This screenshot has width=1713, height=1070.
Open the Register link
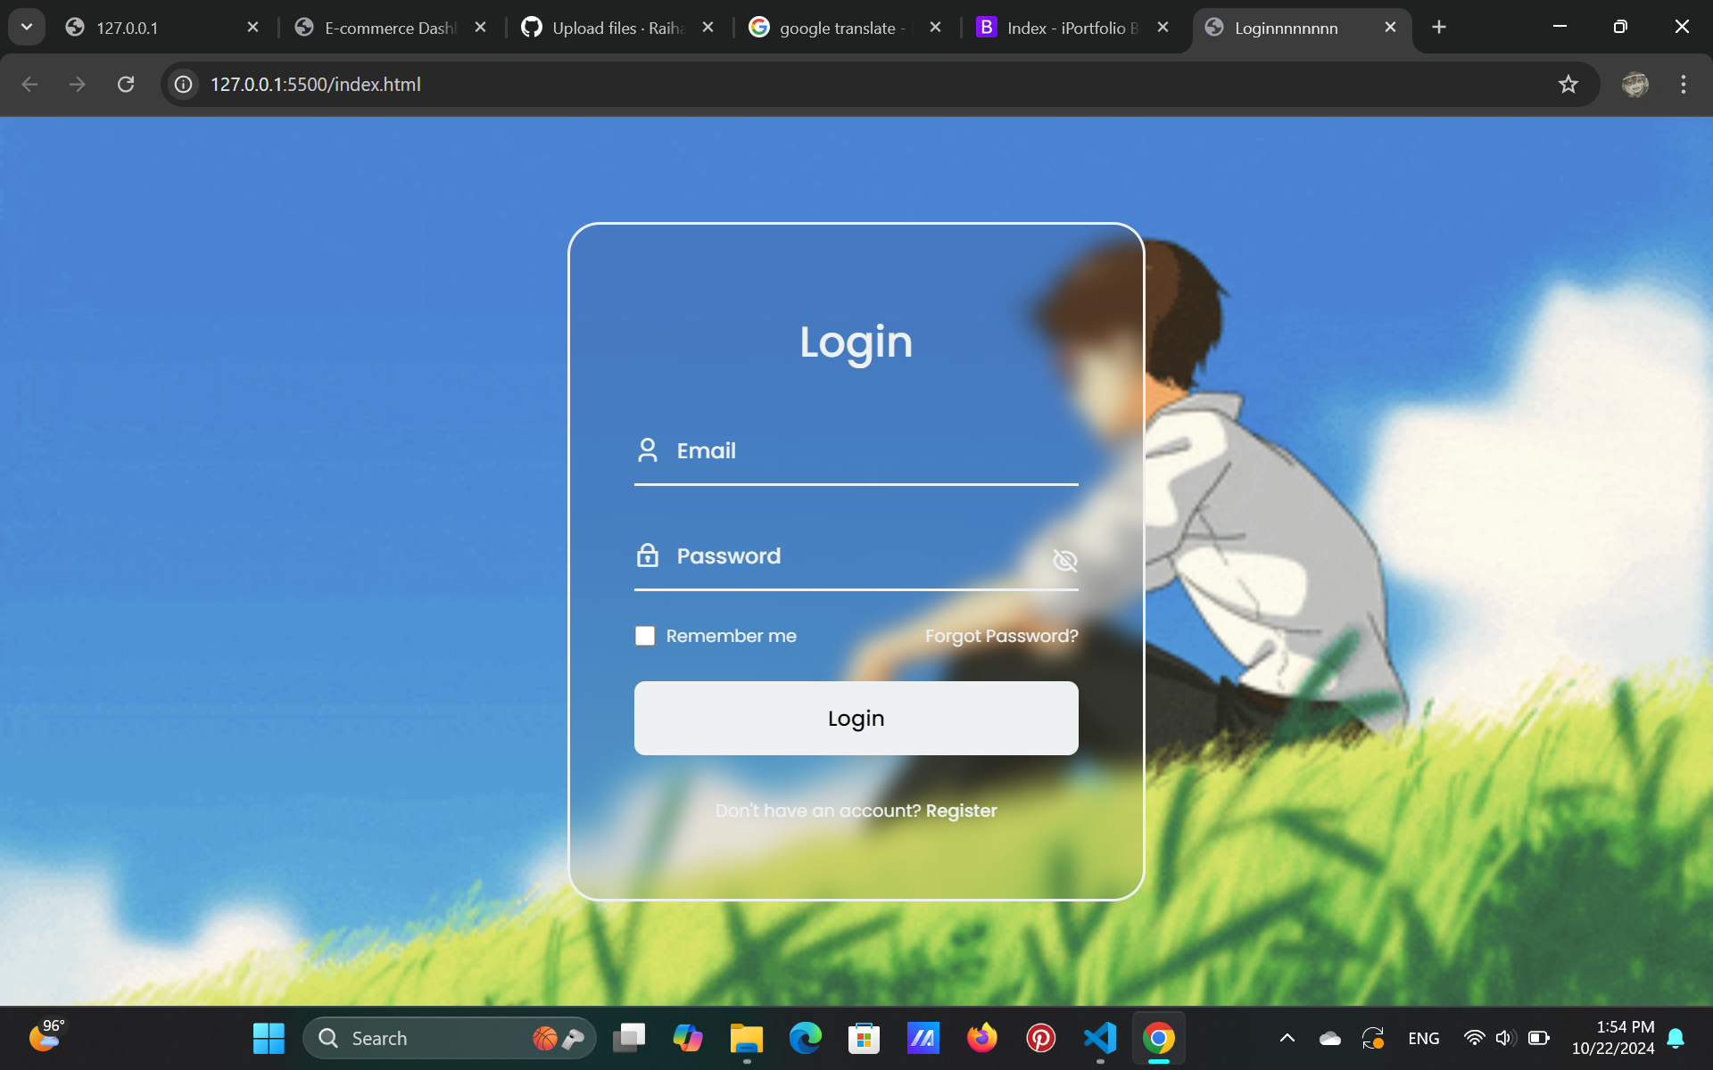pyautogui.click(x=961, y=811)
